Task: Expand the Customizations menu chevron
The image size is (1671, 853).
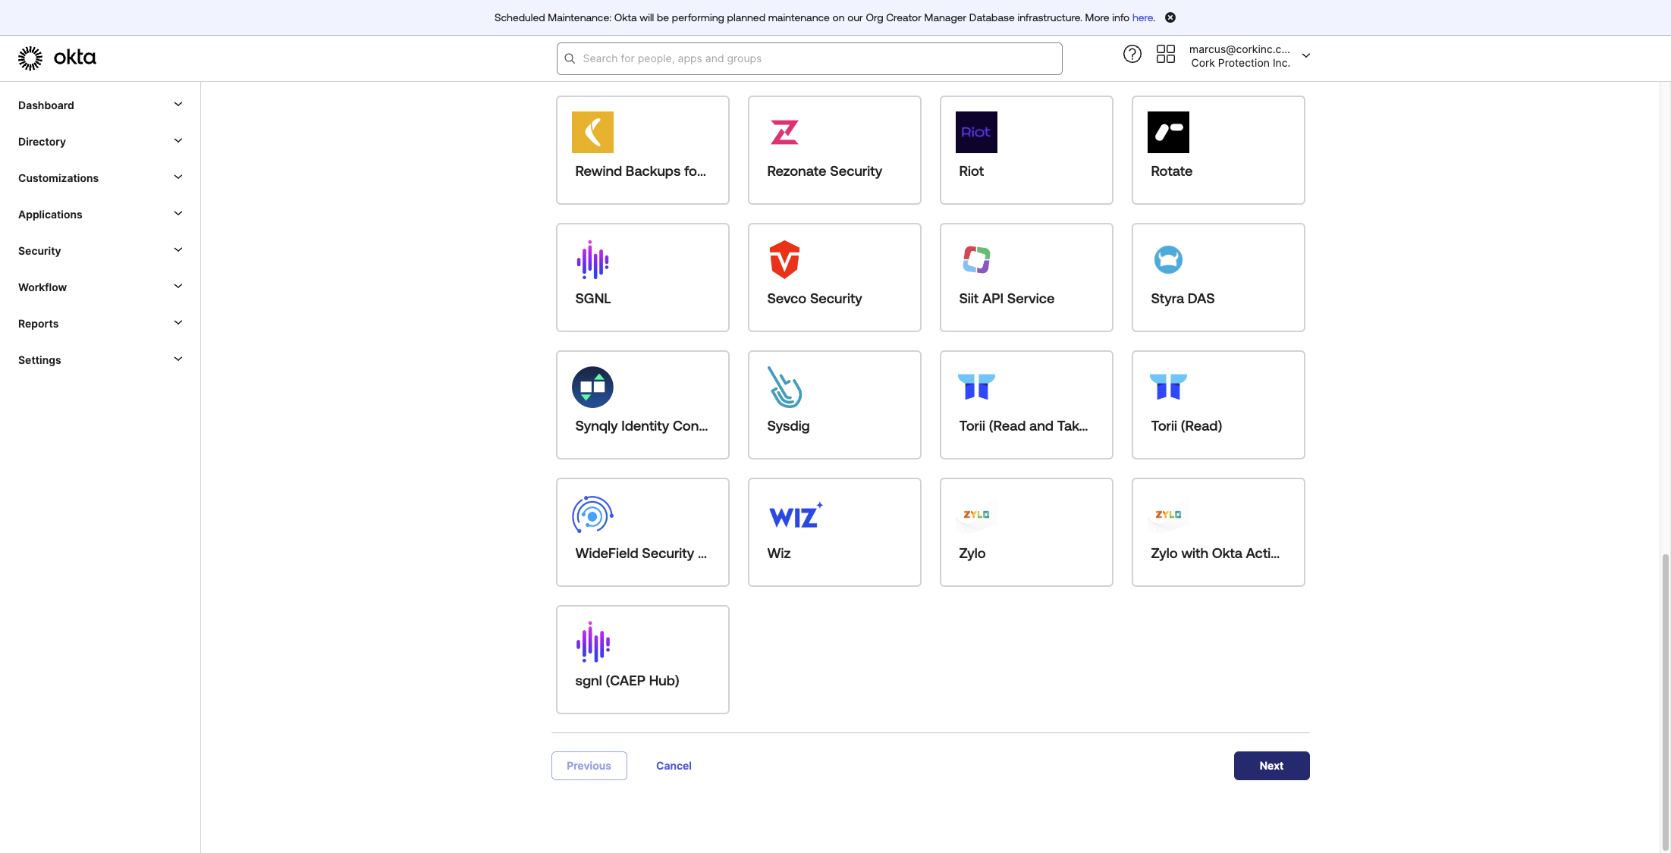Action: point(178,177)
